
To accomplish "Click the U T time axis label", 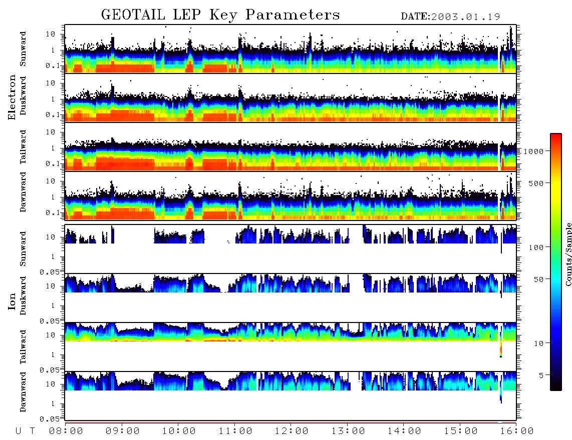I will [25, 431].
